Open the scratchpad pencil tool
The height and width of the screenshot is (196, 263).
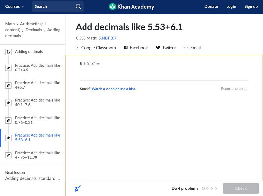[x=78, y=189]
